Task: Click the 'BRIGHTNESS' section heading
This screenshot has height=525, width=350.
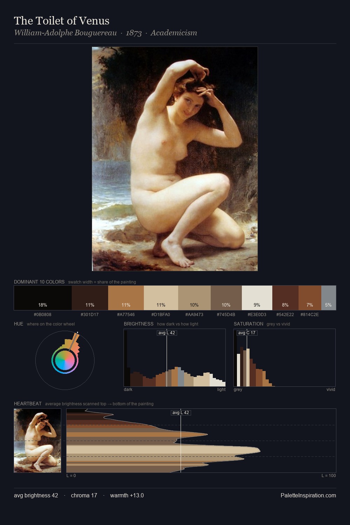Action: click(x=139, y=324)
